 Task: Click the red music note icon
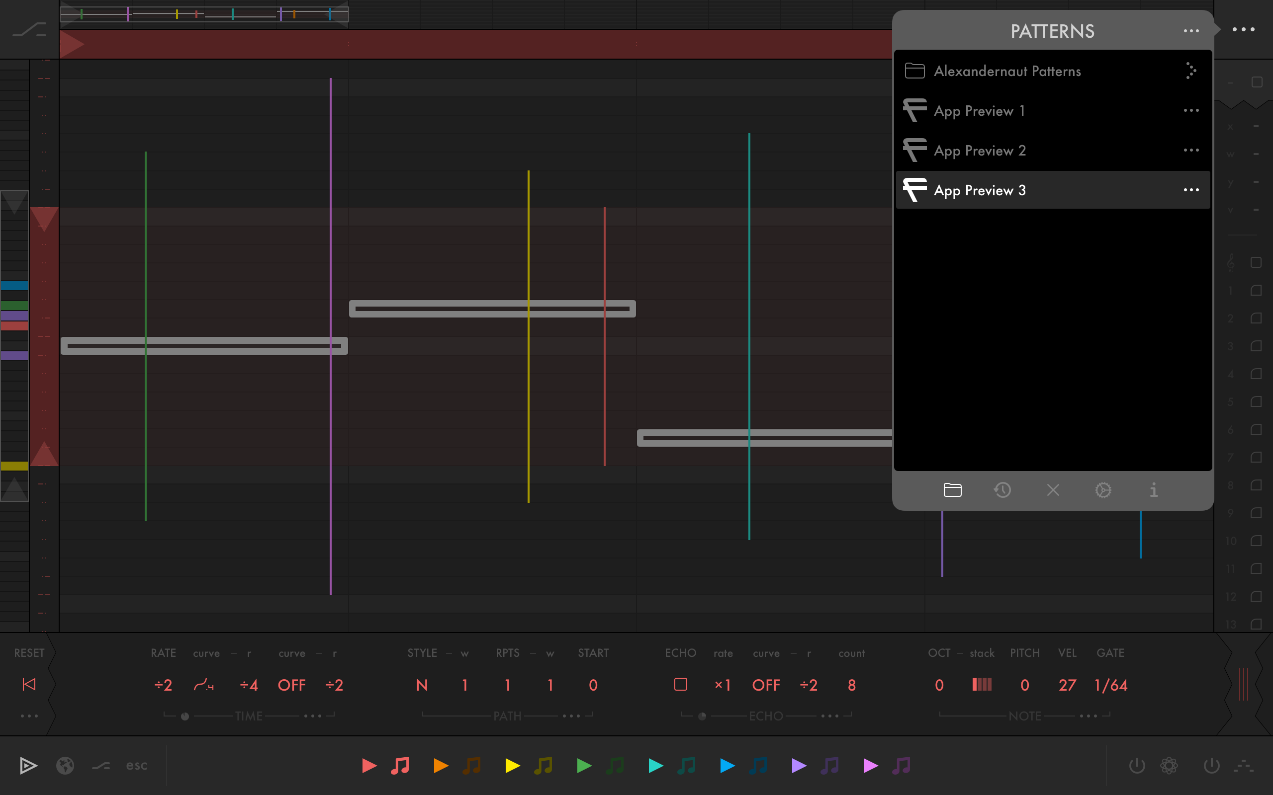tap(400, 766)
